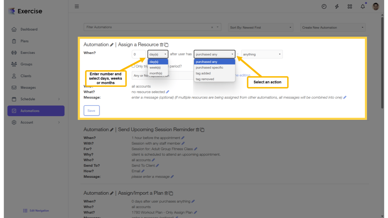Edit the Send To Client setting pencil icon
This screenshot has height=218, width=388.
coord(157,165)
